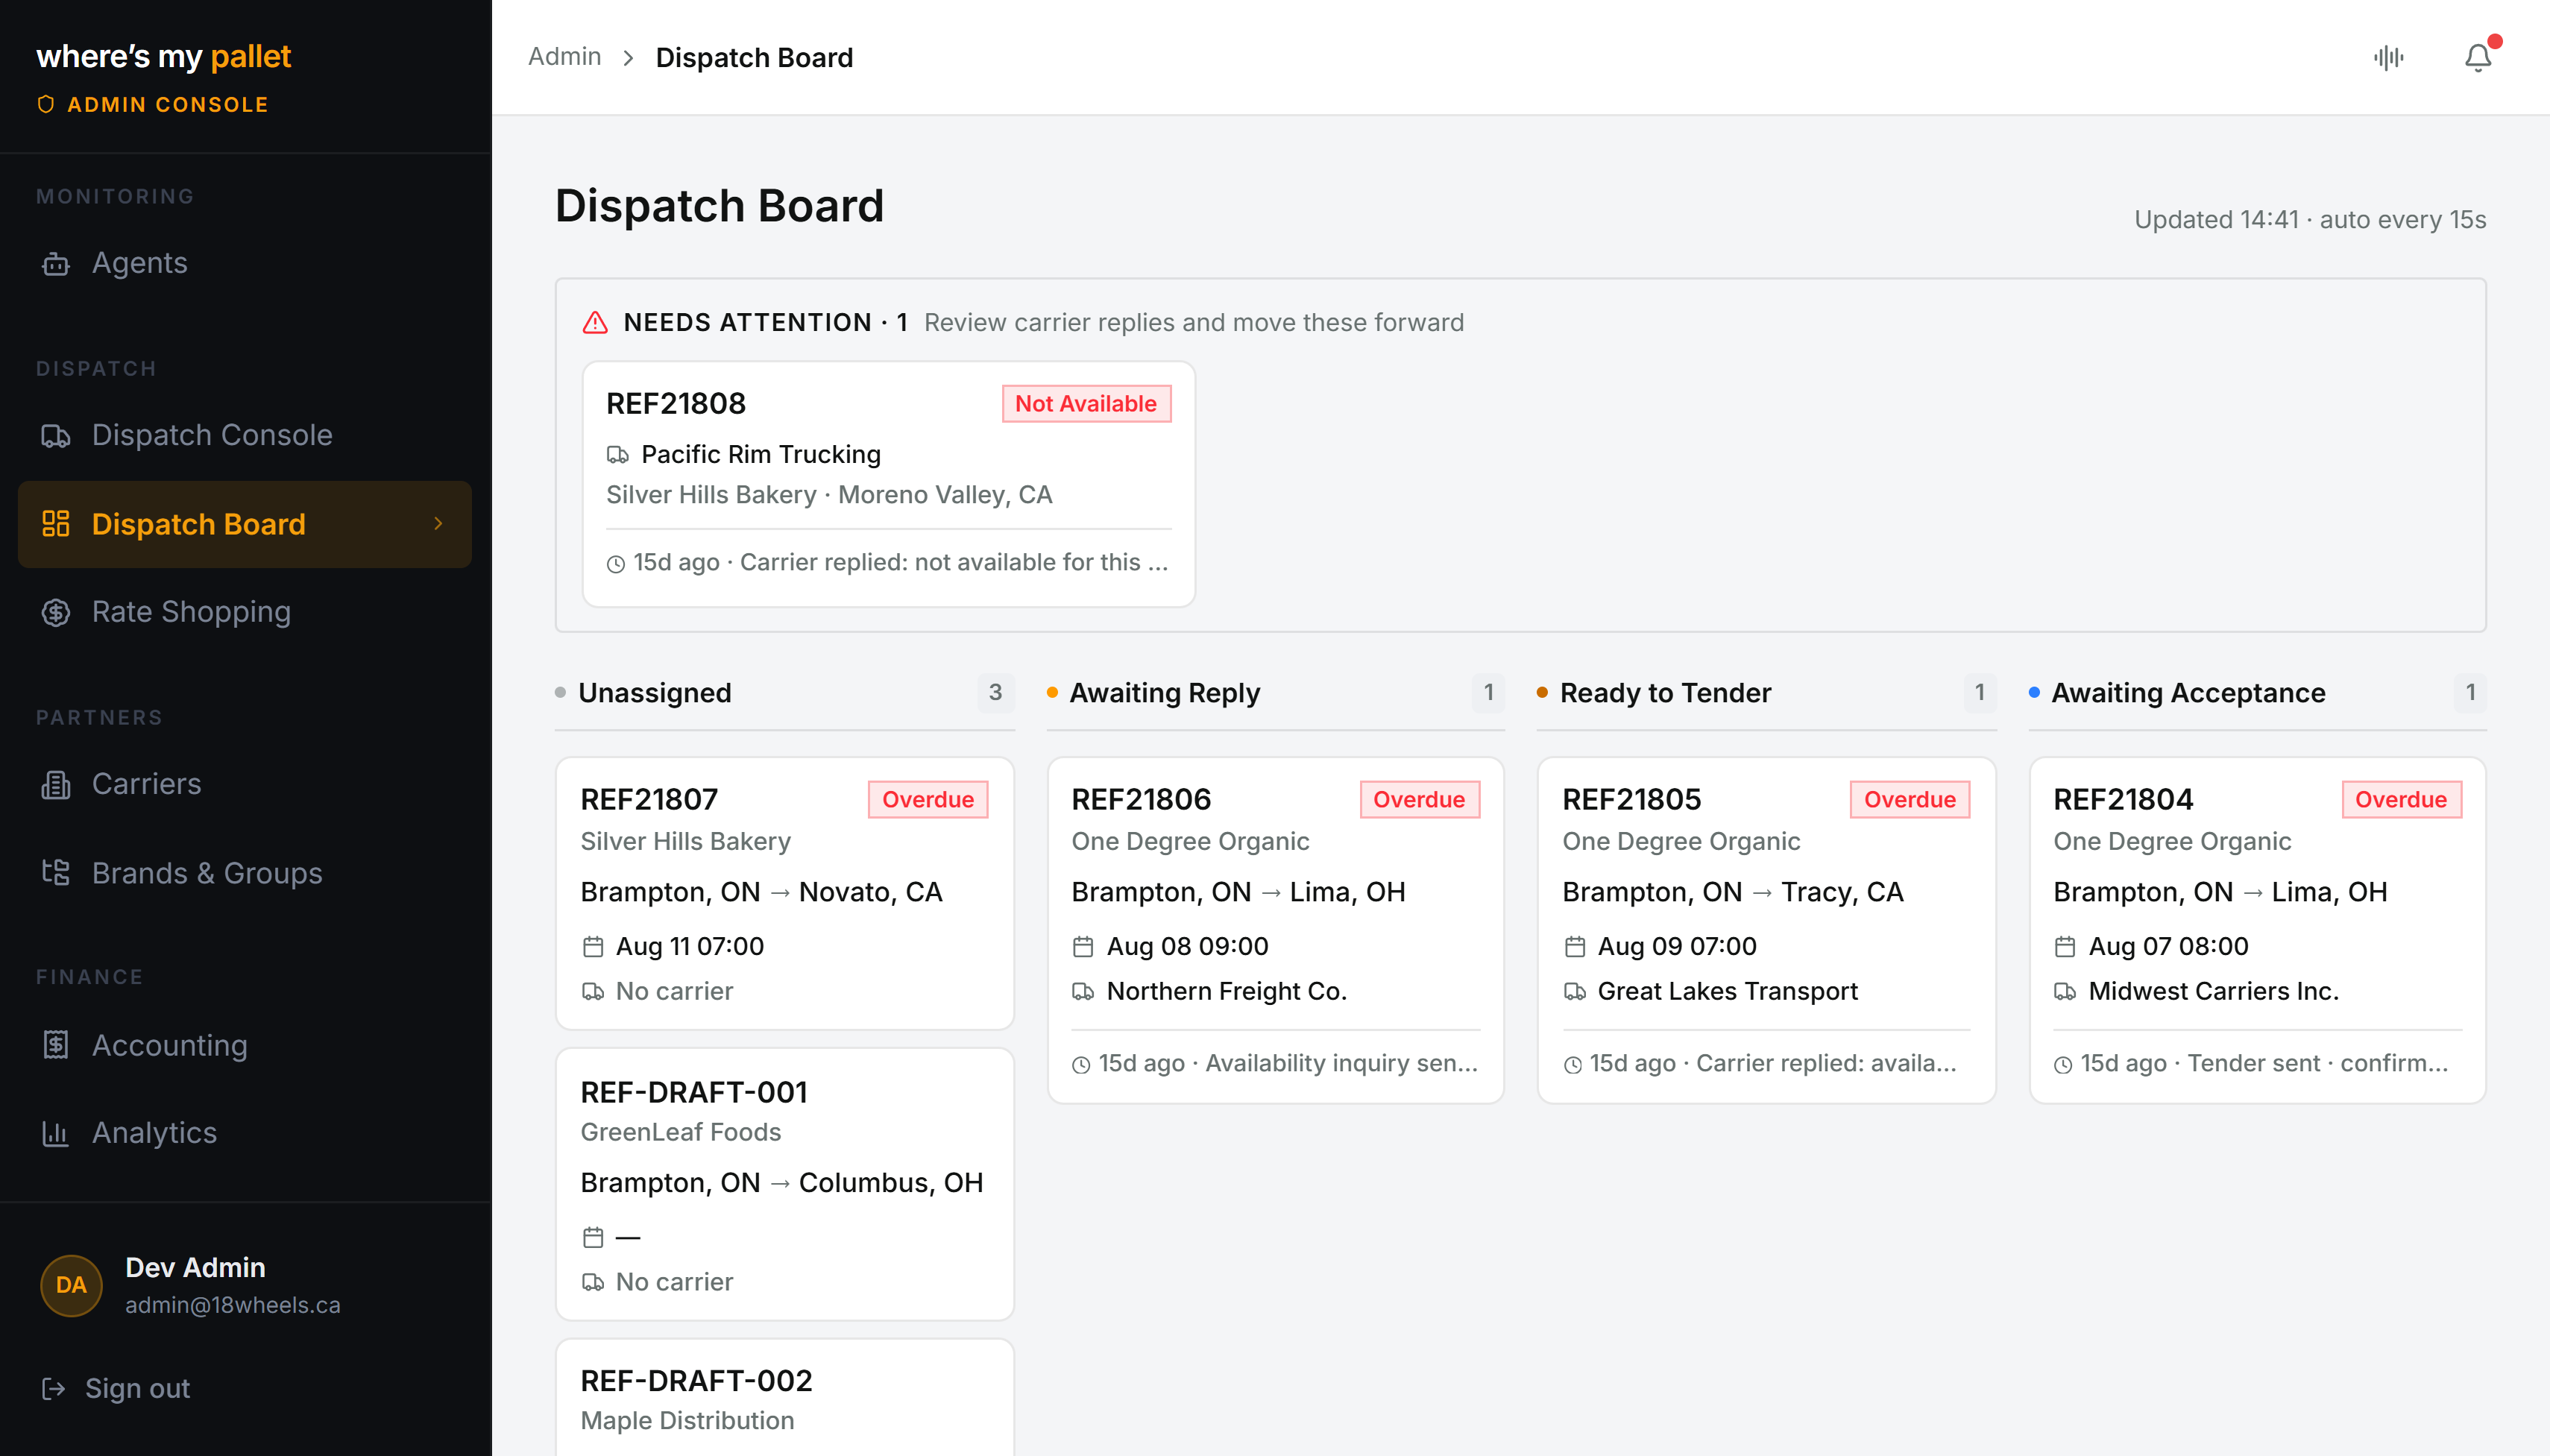This screenshot has width=2550, height=1456.
Task: Expand the Dispatch Board sidebar chevron
Action: [x=438, y=524]
